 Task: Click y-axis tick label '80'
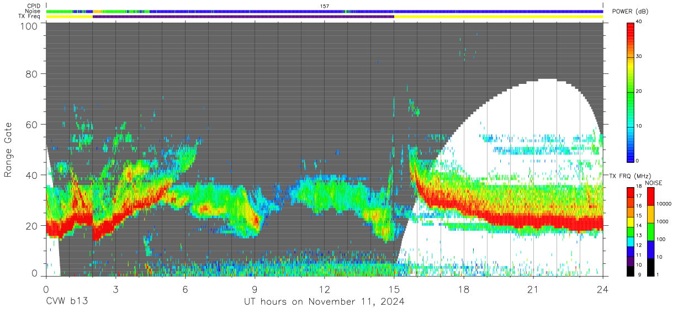[x=31, y=74]
